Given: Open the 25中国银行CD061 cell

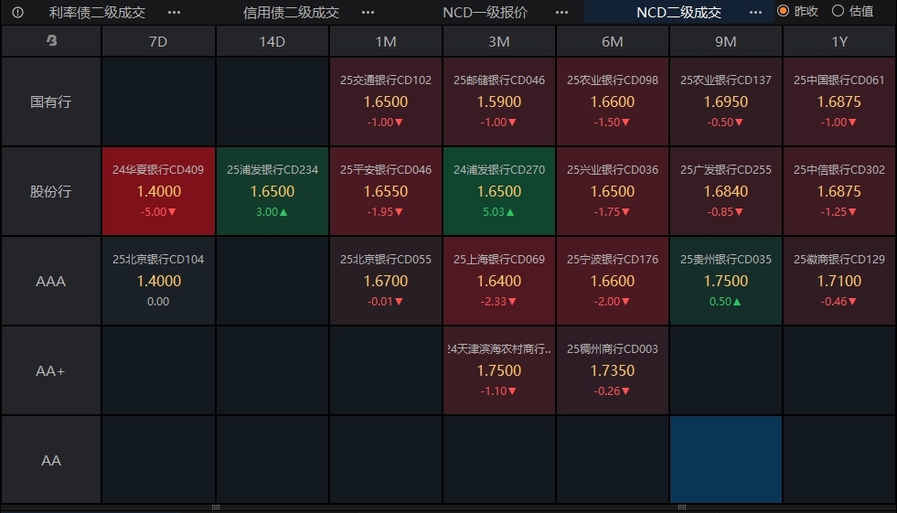Looking at the screenshot, I should (838, 102).
